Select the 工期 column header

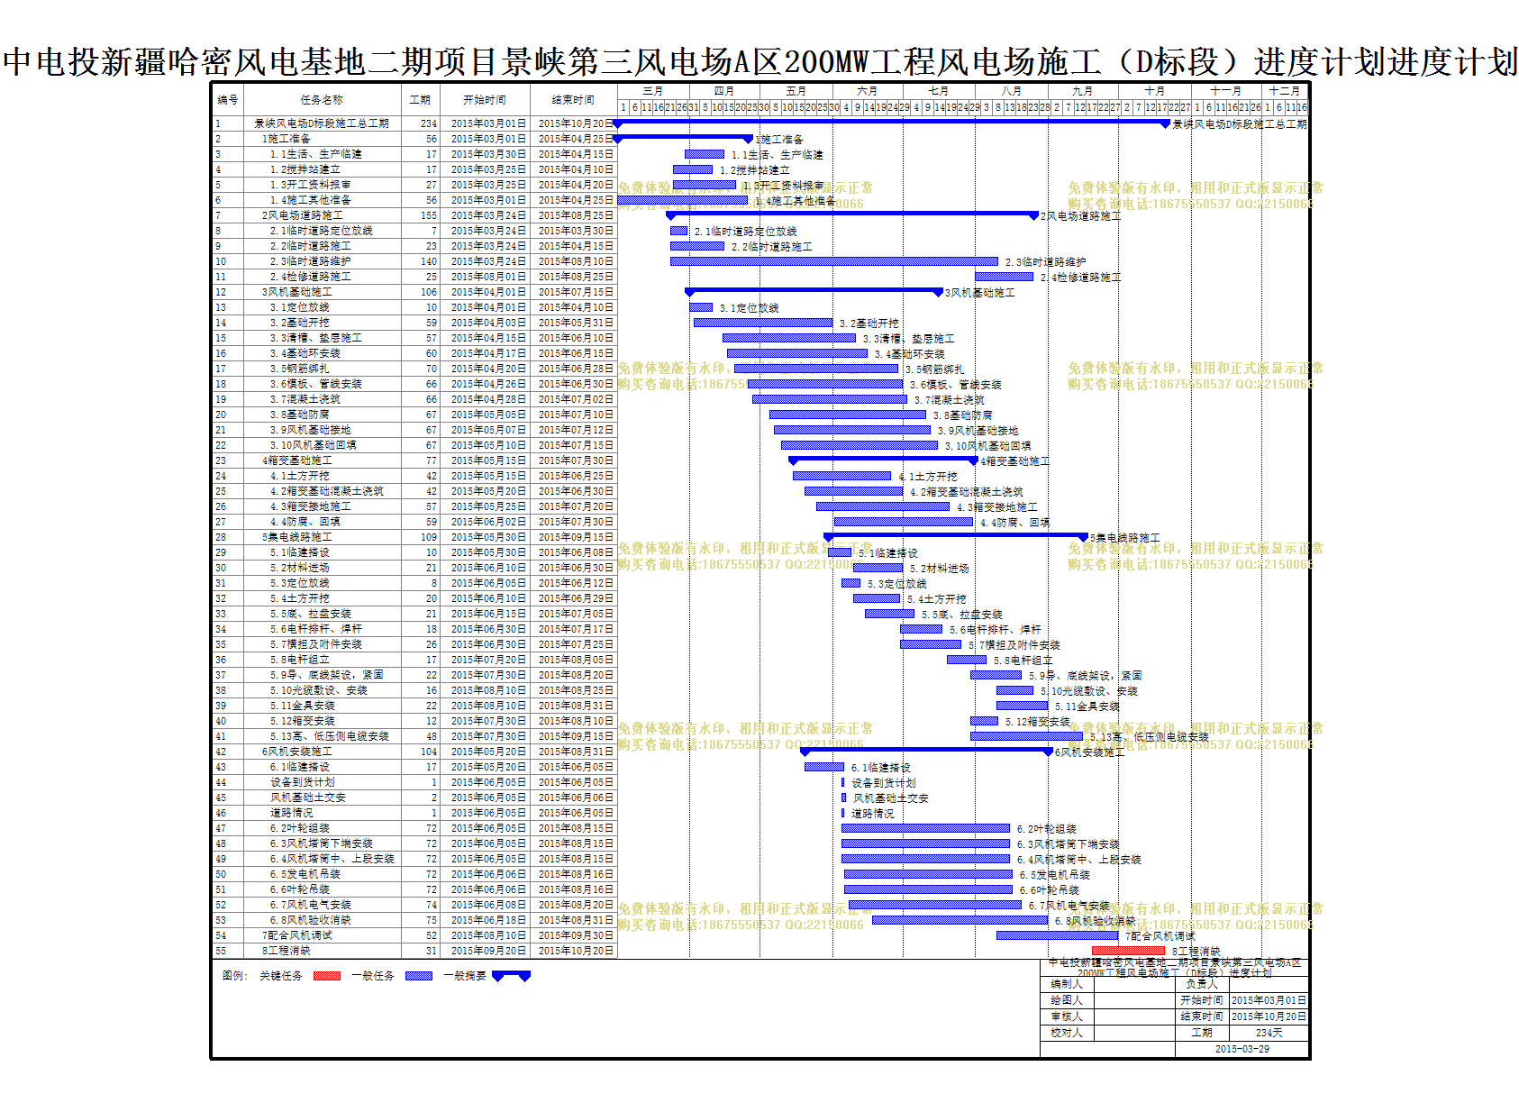[420, 100]
